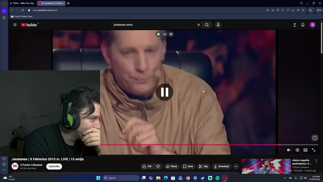This screenshot has height=182, width=323.
Task: Toggle the player overlay pop-out video icon
Action: [158, 34]
